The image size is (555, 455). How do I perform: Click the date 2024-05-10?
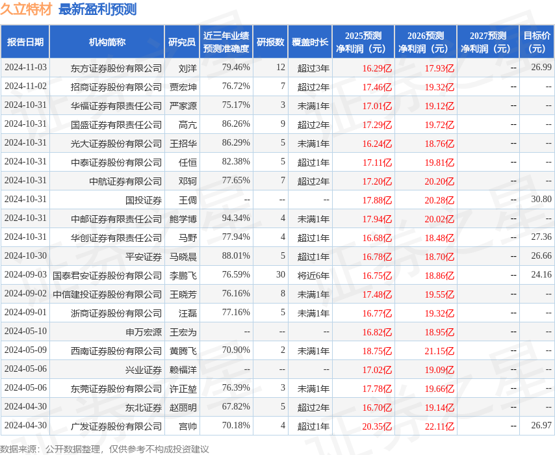(x=25, y=331)
